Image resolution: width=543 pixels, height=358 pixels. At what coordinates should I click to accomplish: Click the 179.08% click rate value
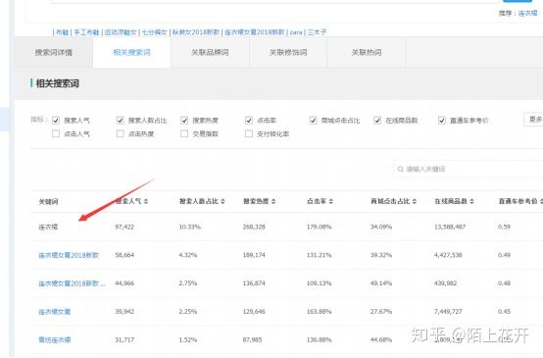(x=319, y=227)
